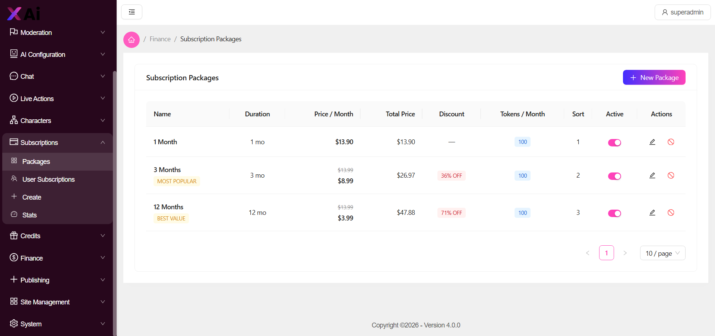This screenshot has width=715, height=336.
Task: Click the disable icon for 12 Months
Action: [671, 213]
